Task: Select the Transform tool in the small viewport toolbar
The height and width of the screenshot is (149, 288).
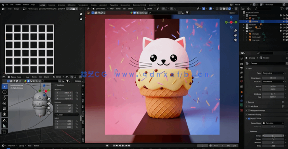Action: (x=4, y=114)
